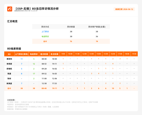The height and width of the screenshot is (115, 142).
Task: Click the 12:00 hour column header
Action: [x=84, y=54]
